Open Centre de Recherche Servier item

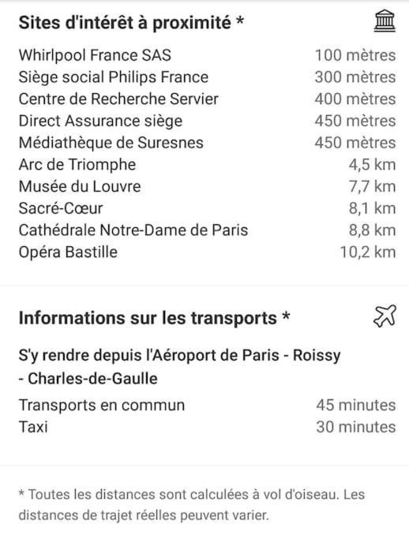207,99
